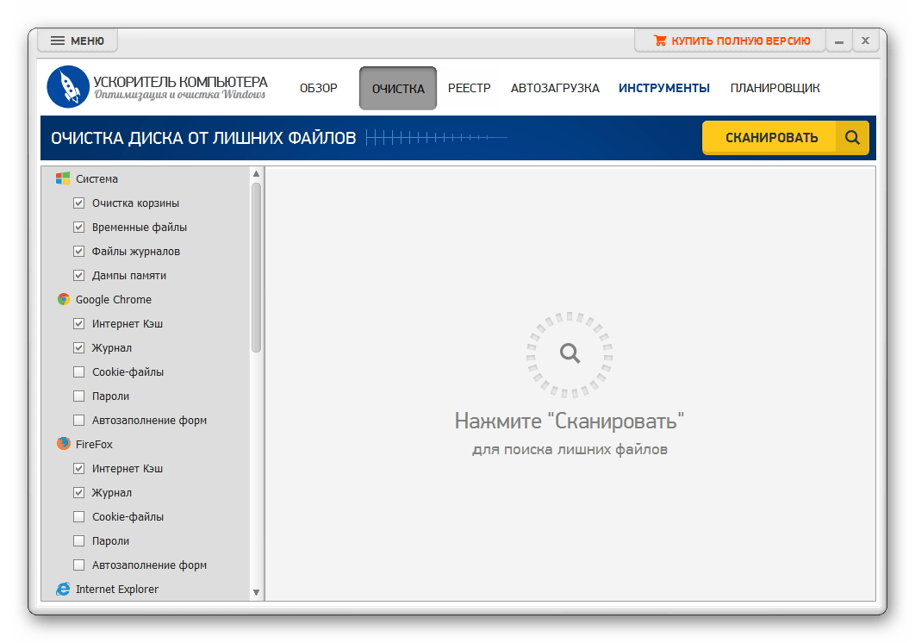The height and width of the screenshot is (643, 915).
Task: Click 'Оптимизация и очистка Windows' subtitle
Action: pos(180,95)
